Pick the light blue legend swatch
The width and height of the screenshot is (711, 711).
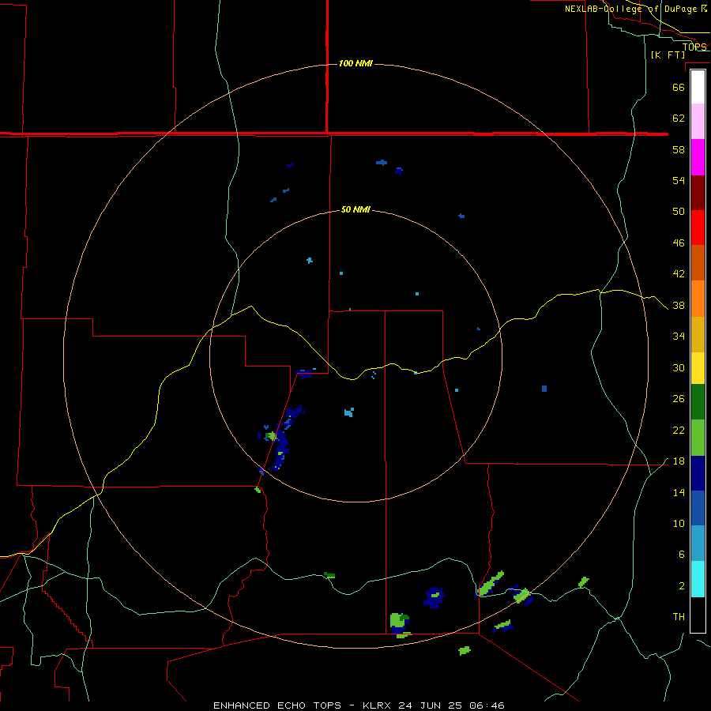[698, 544]
